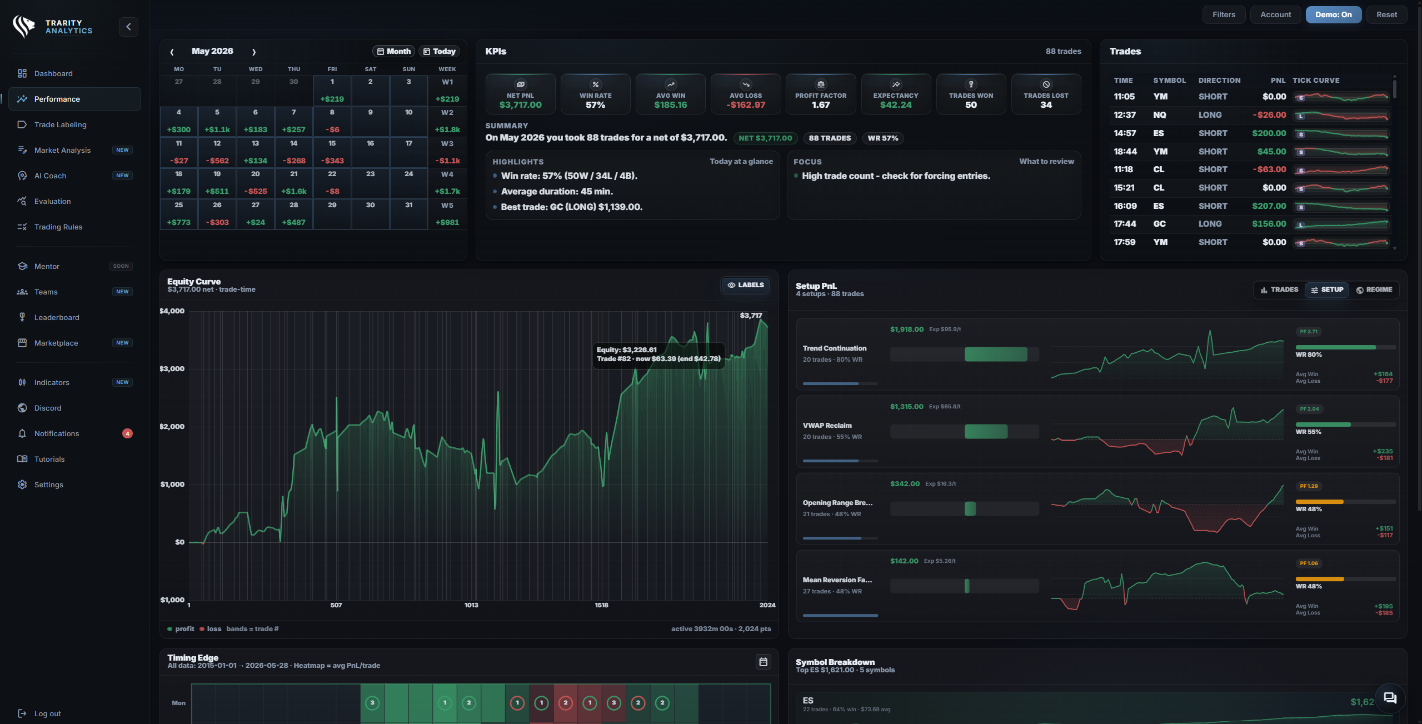Go to next month in calendar

click(x=254, y=52)
